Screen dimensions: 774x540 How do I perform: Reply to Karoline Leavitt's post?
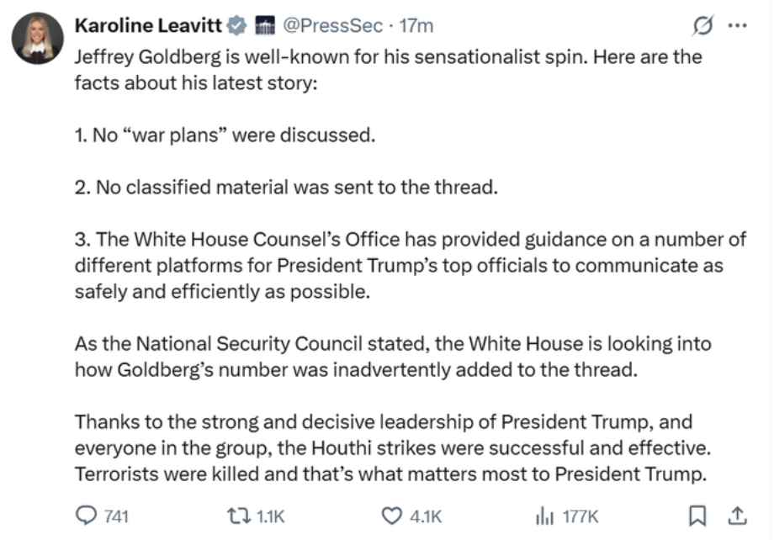coord(87,516)
